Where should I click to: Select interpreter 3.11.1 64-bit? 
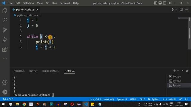click(169, 99)
